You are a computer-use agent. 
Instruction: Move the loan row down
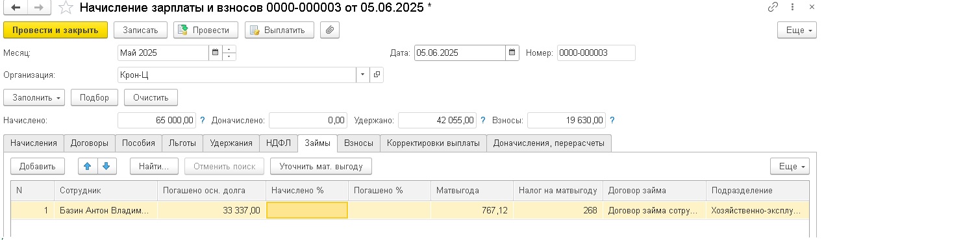tap(106, 166)
